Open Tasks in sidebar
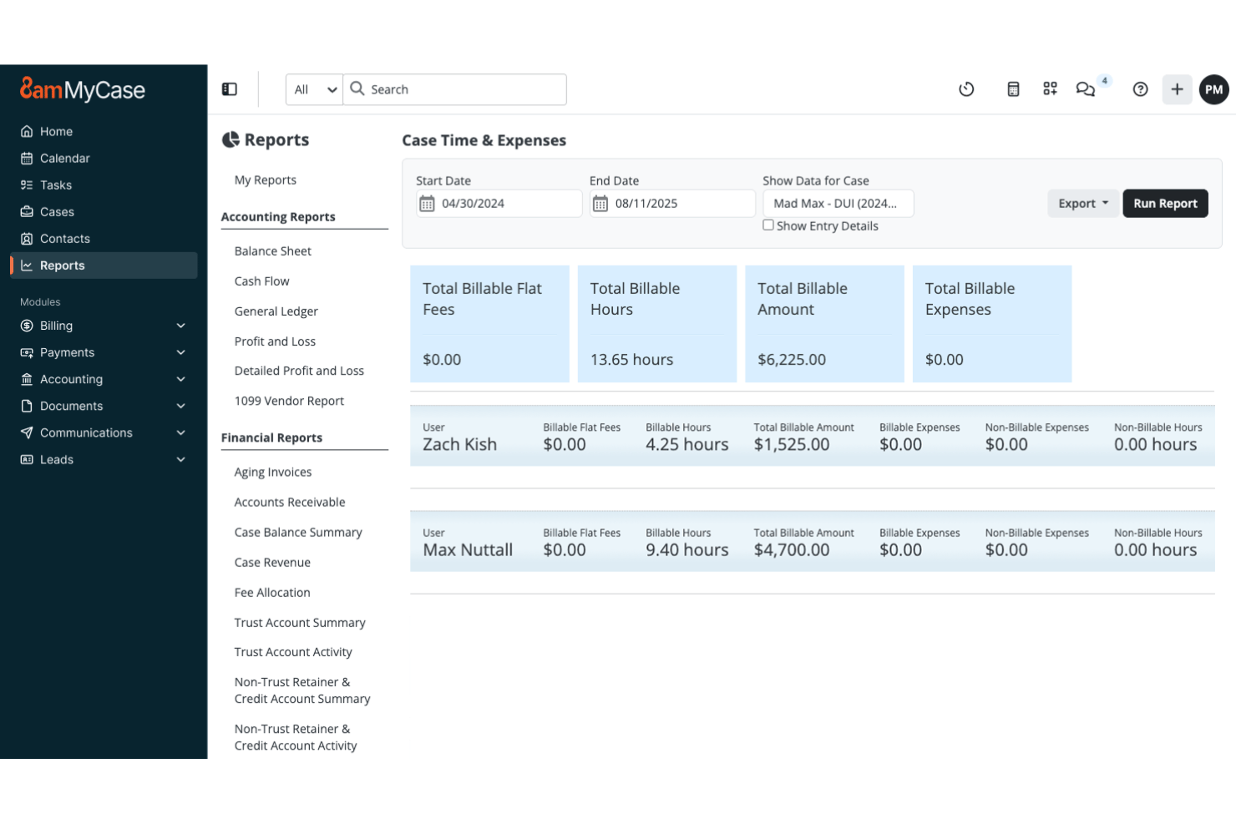The height and width of the screenshot is (824, 1236). coord(104,185)
